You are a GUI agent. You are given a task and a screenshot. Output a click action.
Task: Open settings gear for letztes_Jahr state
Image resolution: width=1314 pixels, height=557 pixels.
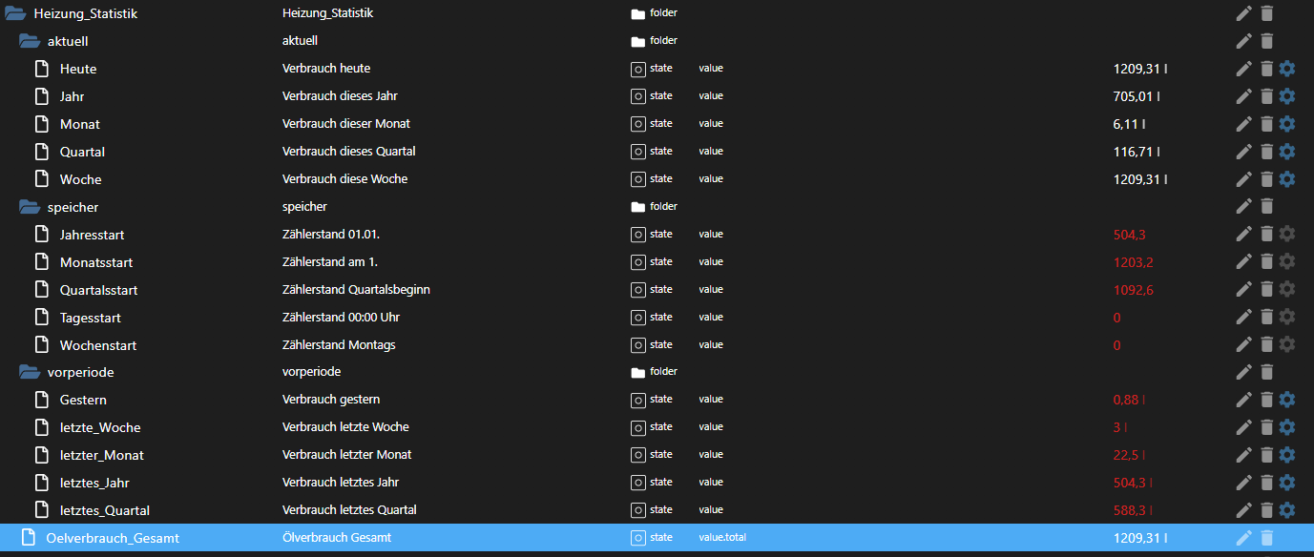(1287, 483)
